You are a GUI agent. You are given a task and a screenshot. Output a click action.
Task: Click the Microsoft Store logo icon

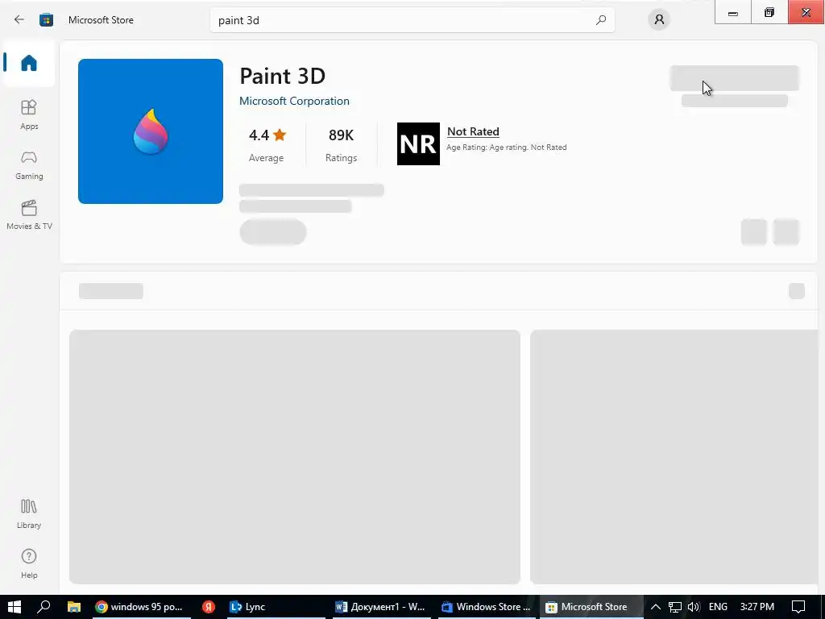tap(46, 20)
